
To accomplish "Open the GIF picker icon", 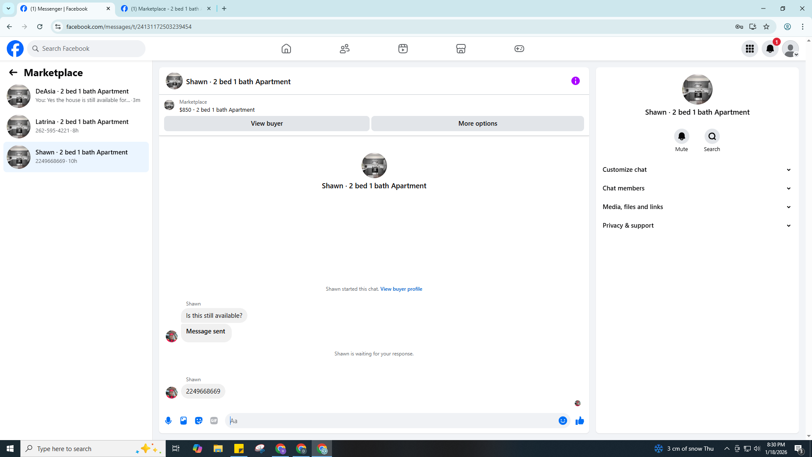I will coord(214,421).
